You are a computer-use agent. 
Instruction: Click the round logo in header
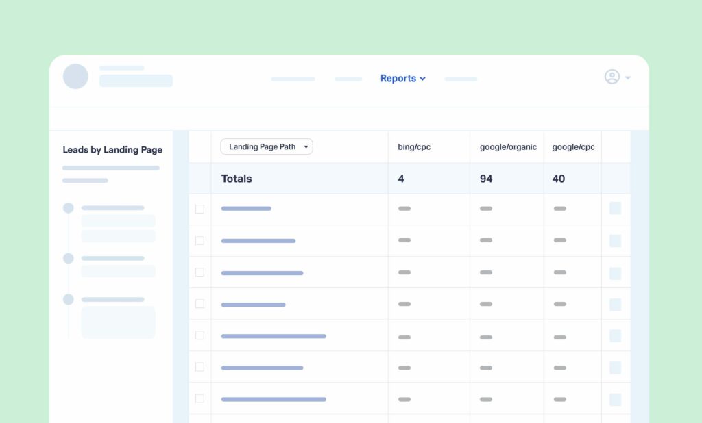[75, 77]
